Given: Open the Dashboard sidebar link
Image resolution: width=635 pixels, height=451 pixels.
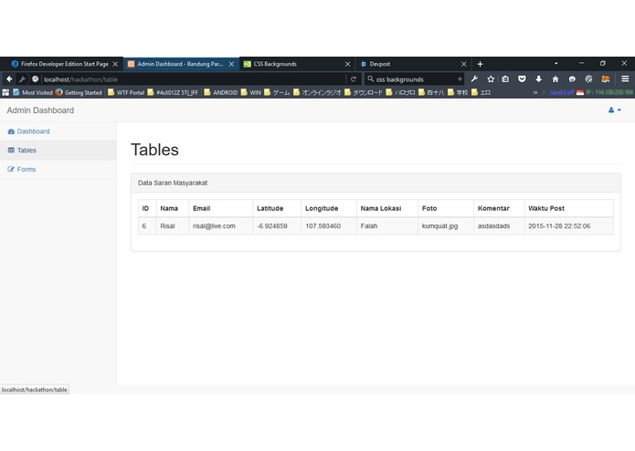Looking at the screenshot, I should pos(33,131).
